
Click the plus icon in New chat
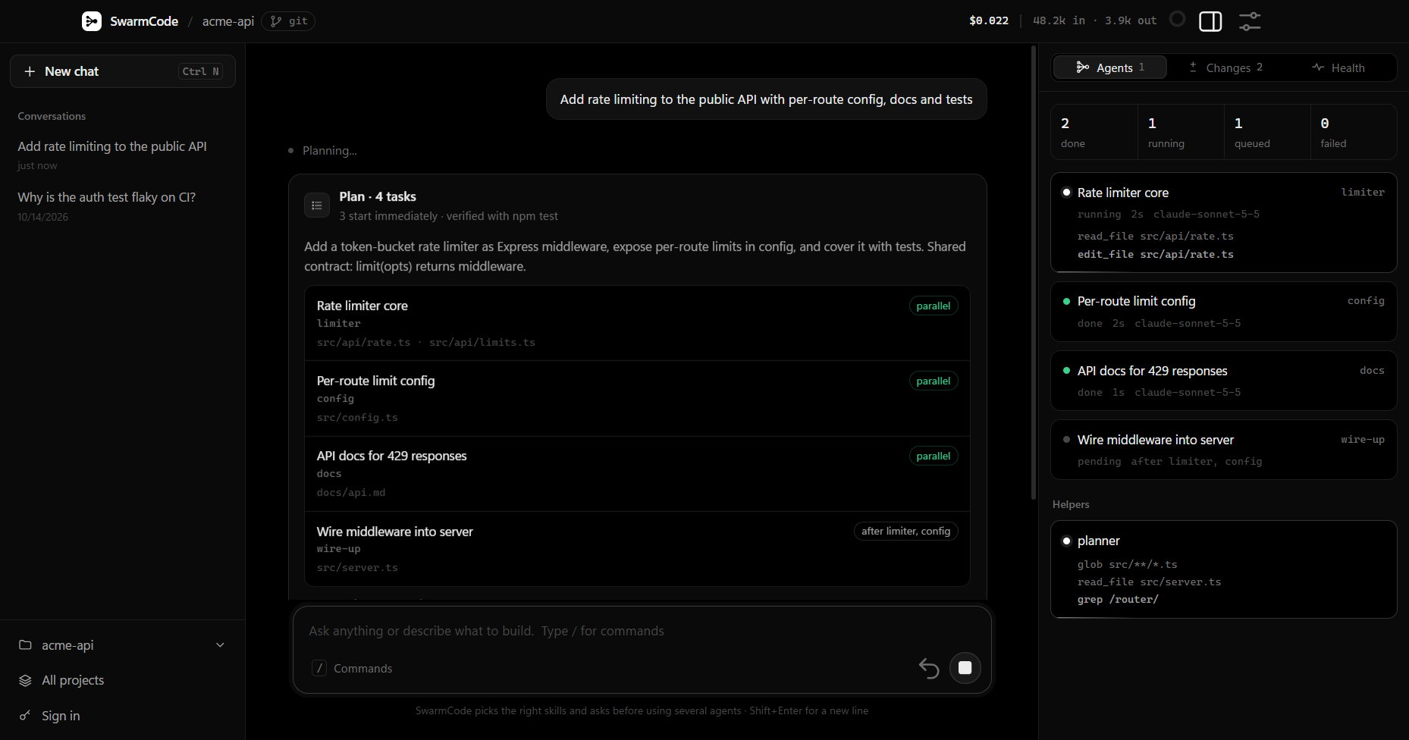(x=30, y=71)
